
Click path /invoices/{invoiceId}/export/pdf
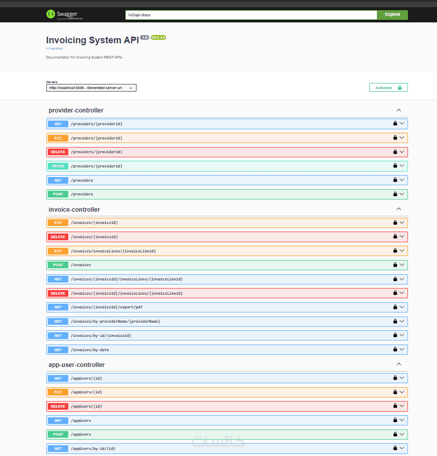[x=106, y=307]
